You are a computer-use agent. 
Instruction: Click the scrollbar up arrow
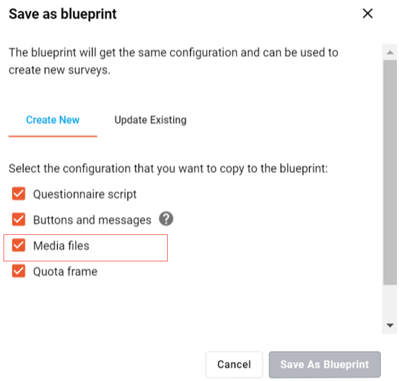tap(390, 53)
